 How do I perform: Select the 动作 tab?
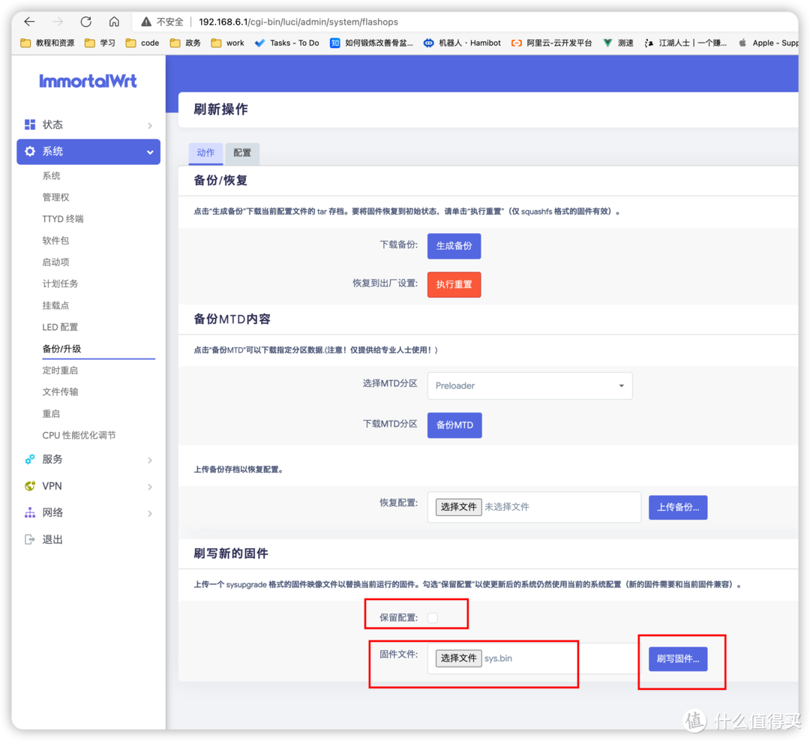click(205, 153)
